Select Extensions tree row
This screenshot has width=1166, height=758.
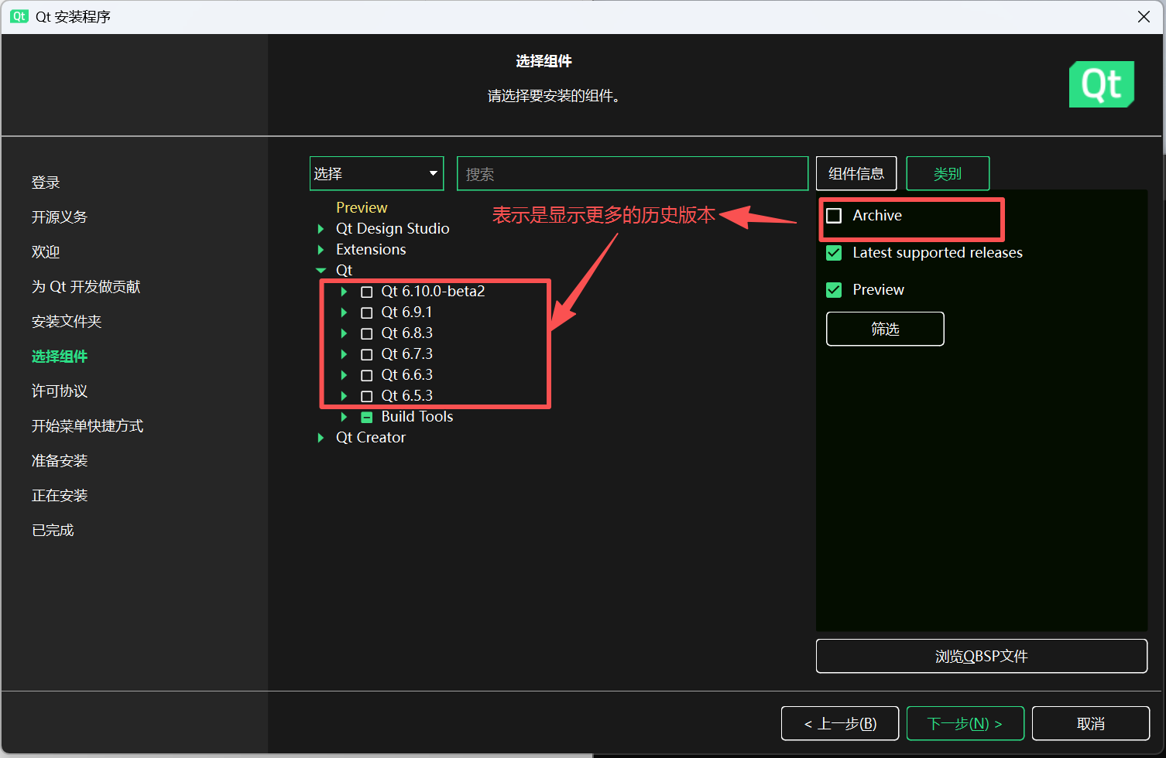click(x=371, y=250)
